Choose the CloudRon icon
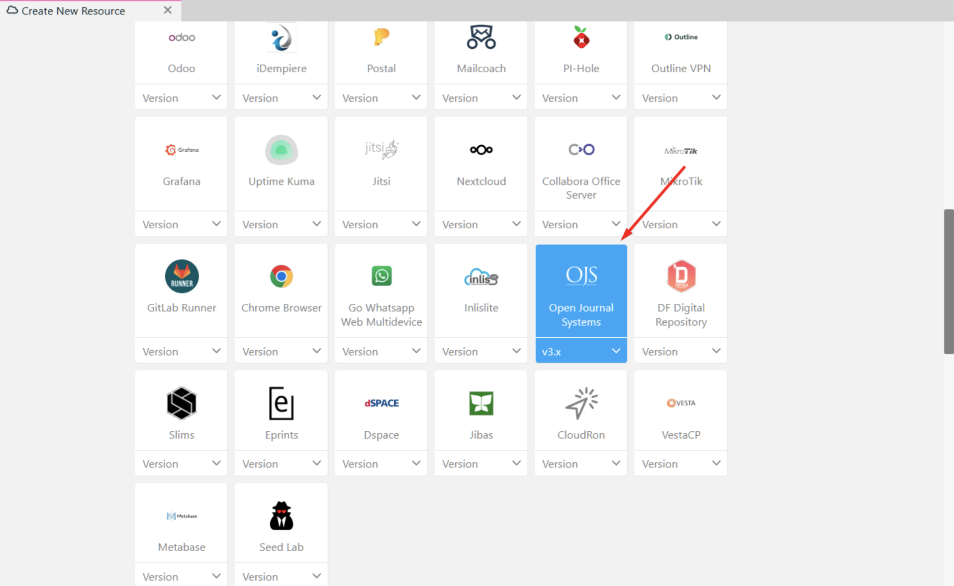Image resolution: width=954 pixels, height=586 pixels. (581, 403)
